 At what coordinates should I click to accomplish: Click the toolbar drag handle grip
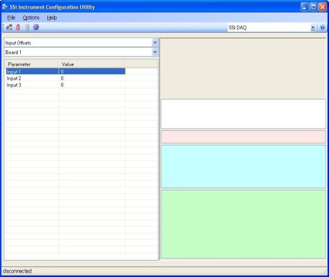3,27
